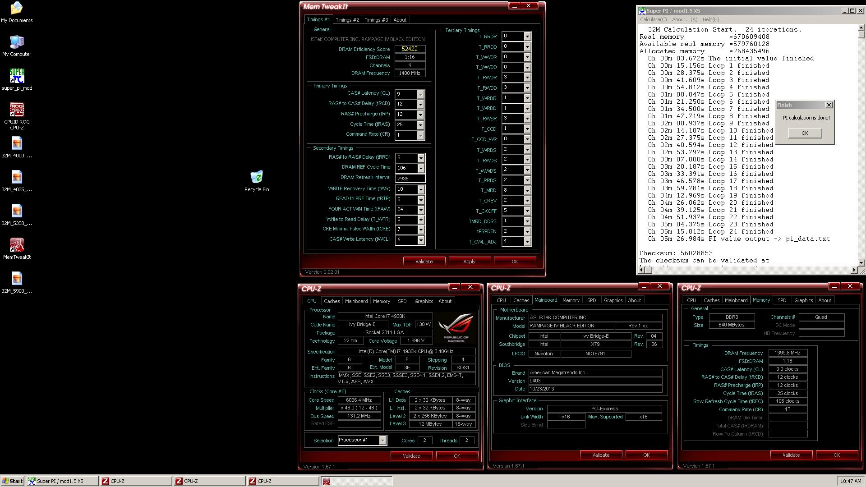Click OK in CPU-Z Mainboard window

(646, 455)
